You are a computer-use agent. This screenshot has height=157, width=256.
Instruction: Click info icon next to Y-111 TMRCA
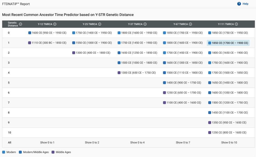point(236,24)
